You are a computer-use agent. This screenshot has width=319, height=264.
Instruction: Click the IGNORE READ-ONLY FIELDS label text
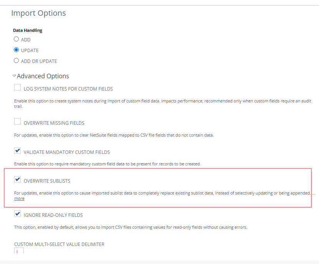(53, 215)
